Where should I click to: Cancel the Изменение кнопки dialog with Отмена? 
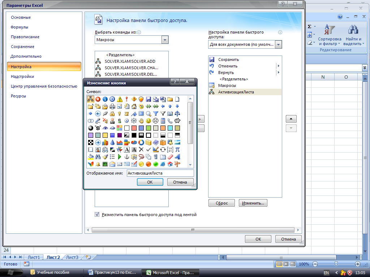(x=180, y=182)
